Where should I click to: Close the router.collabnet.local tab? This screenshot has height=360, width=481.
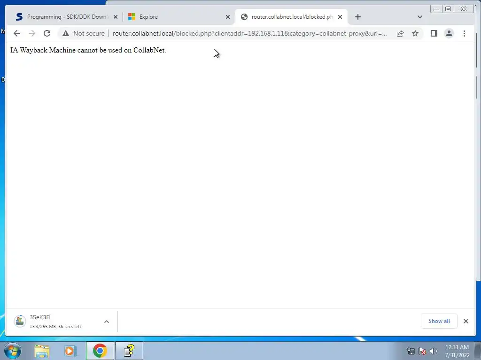pyautogui.click(x=340, y=17)
